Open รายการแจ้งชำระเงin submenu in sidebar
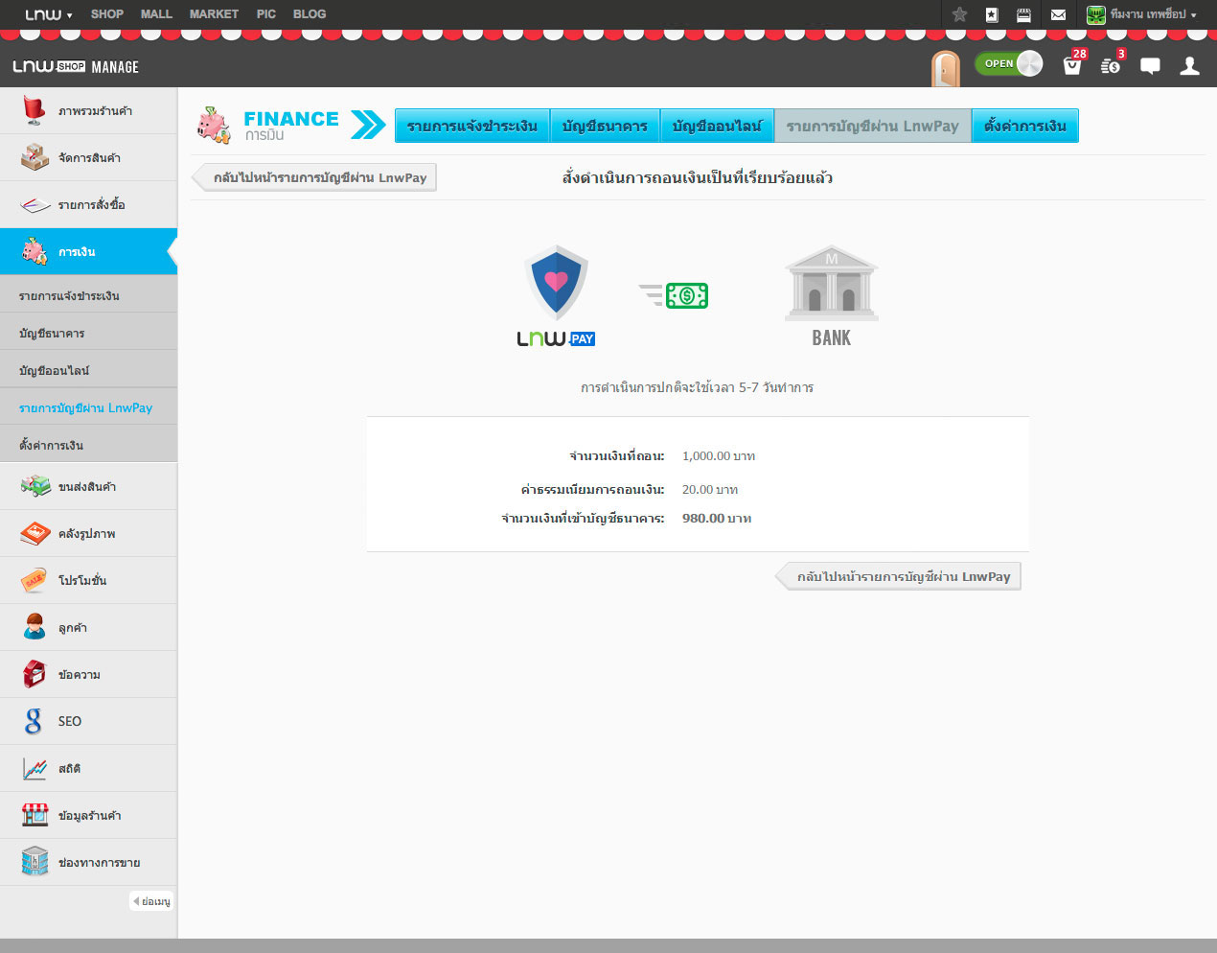Screen dimensions: 1217x953 tap(88, 296)
